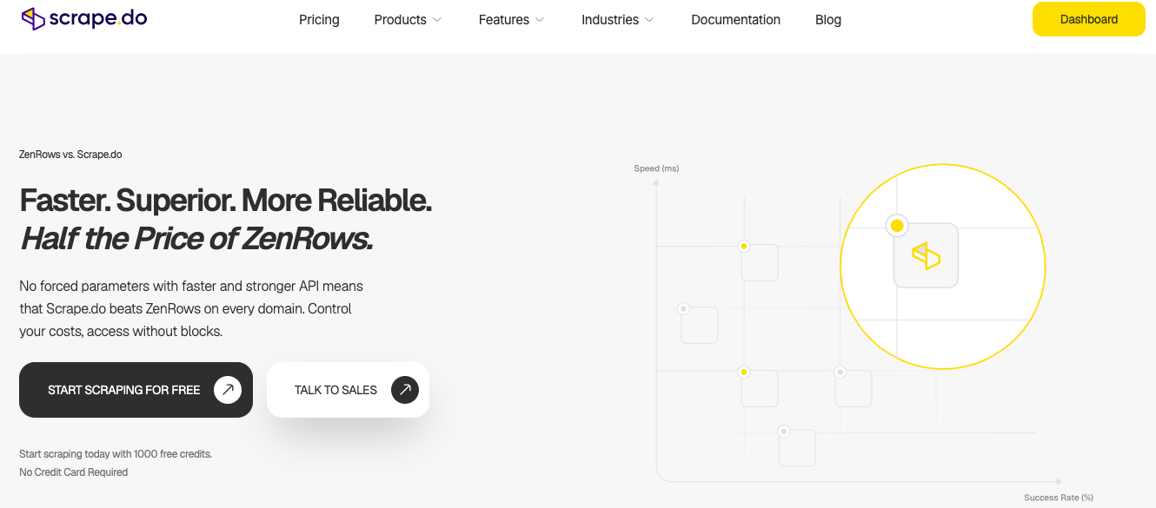Click the 'Faster. Superior. More Reliable.' heading
The image size is (1156, 508).
click(x=226, y=201)
